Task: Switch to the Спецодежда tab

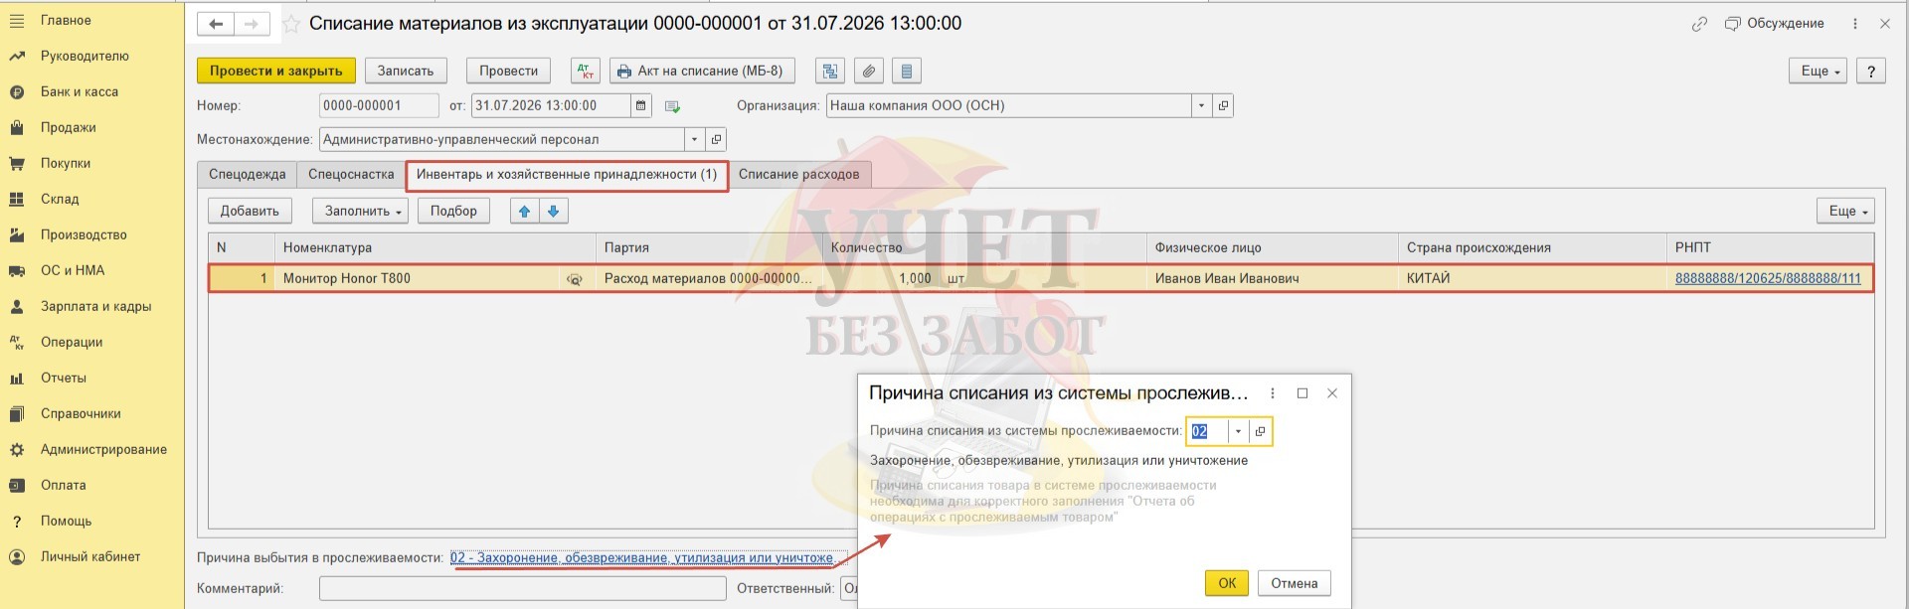Action: (x=247, y=174)
